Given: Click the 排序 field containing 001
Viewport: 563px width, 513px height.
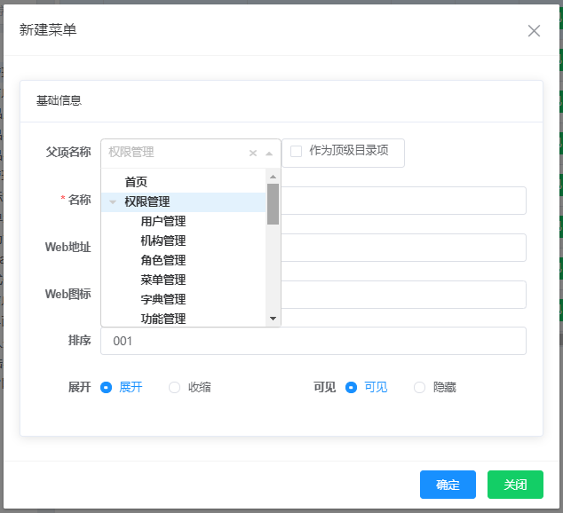Looking at the screenshot, I should 313,341.
